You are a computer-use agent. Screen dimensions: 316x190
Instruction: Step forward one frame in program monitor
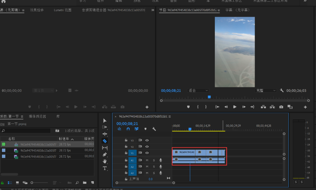pos(244,107)
